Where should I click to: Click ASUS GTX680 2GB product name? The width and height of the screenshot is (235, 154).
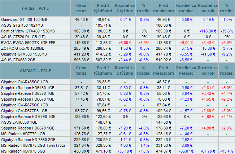pos(18,60)
